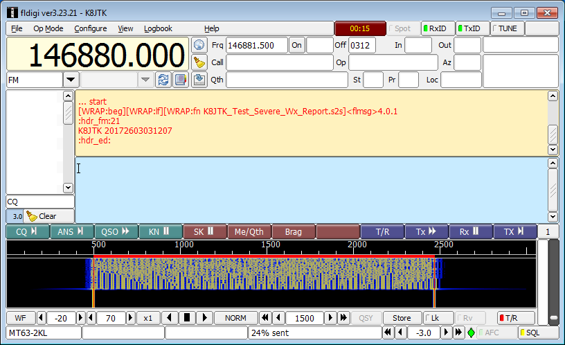
Task: Open the frequency list book icon
Action: (181, 80)
